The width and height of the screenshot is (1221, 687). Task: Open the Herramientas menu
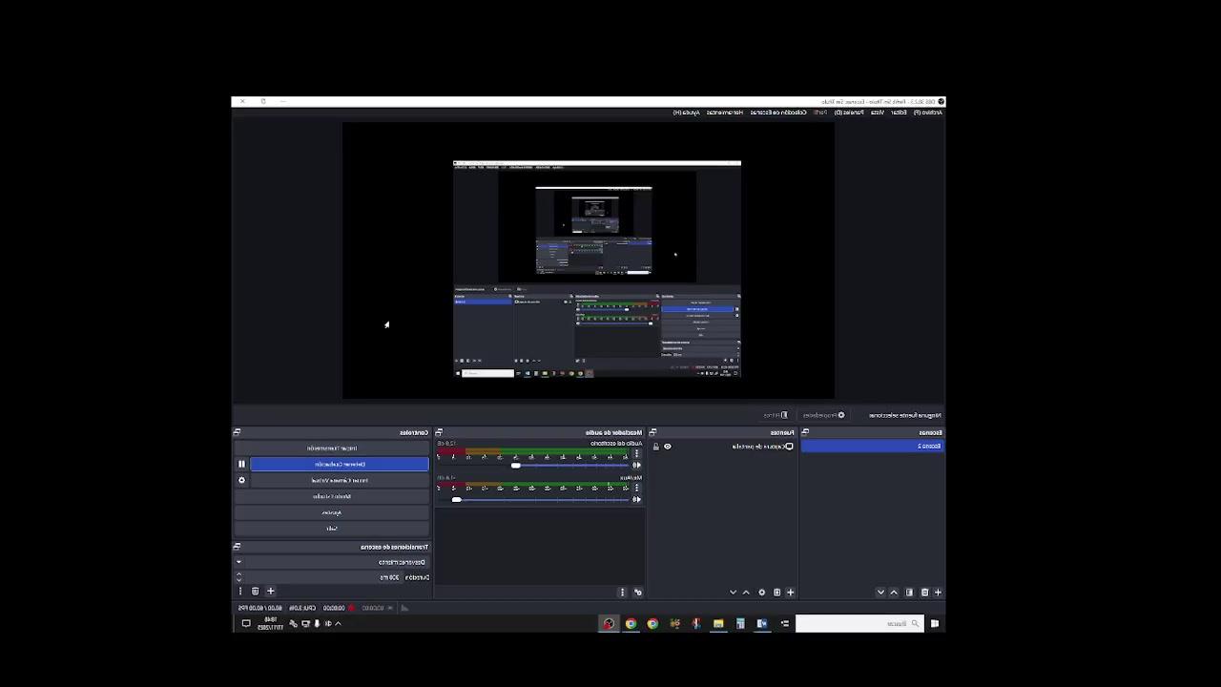click(x=725, y=113)
